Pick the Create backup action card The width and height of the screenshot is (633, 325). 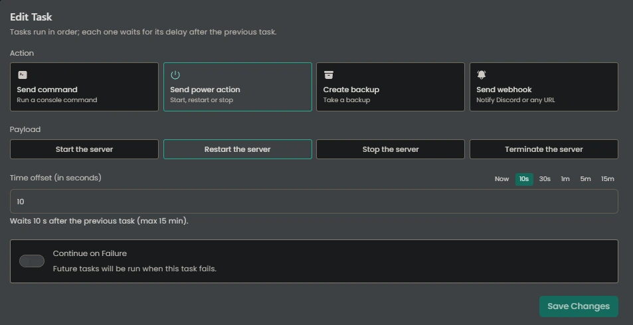tap(391, 87)
